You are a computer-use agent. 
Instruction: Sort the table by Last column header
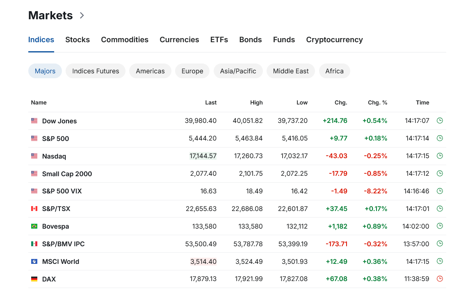coord(211,102)
